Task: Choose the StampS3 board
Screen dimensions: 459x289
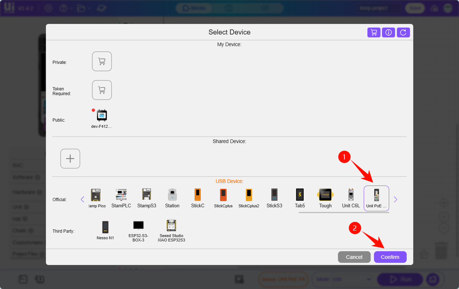Action: (147, 198)
